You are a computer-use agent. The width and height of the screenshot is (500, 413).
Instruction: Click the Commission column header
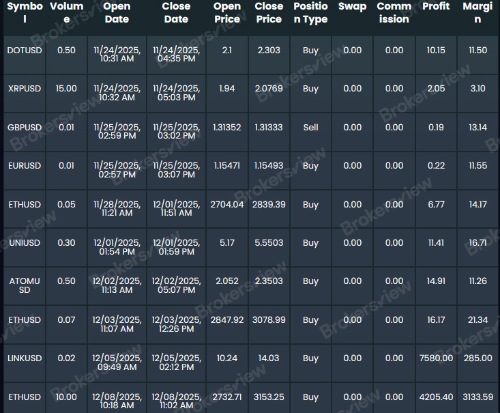394,13
